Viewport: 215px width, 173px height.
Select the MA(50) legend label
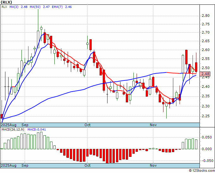35,7
